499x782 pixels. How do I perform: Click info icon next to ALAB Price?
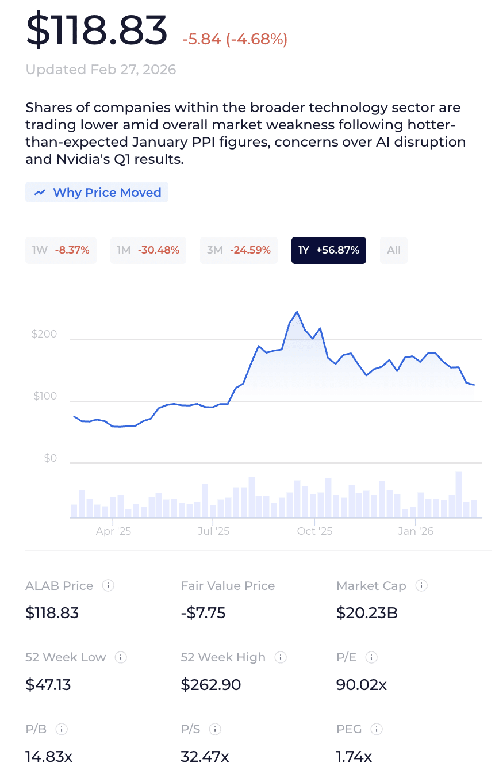pyautogui.click(x=108, y=586)
